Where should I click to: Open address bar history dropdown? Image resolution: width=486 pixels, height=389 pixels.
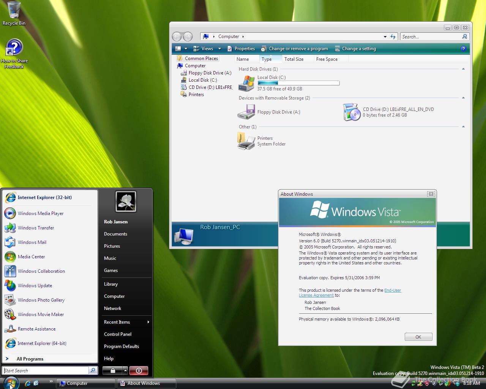pyautogui.click(x=385, y=37)
